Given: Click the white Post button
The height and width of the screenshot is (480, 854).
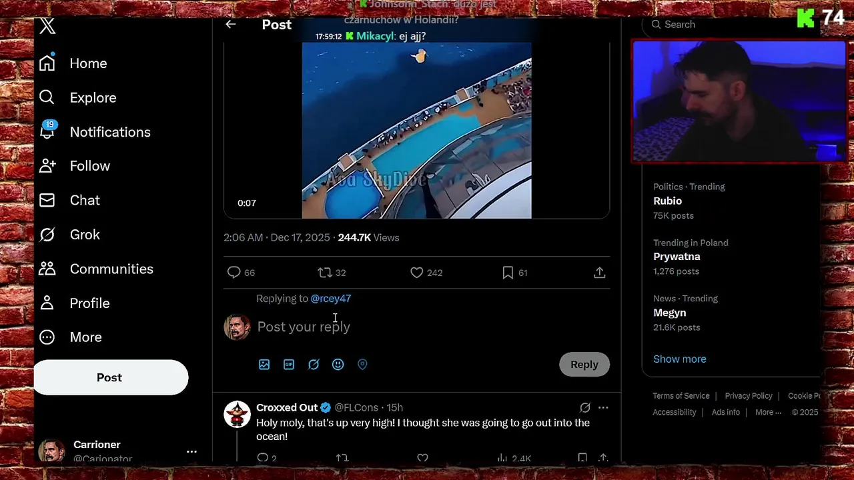Looking at the screenshot, I should click(x=111, y=377).
